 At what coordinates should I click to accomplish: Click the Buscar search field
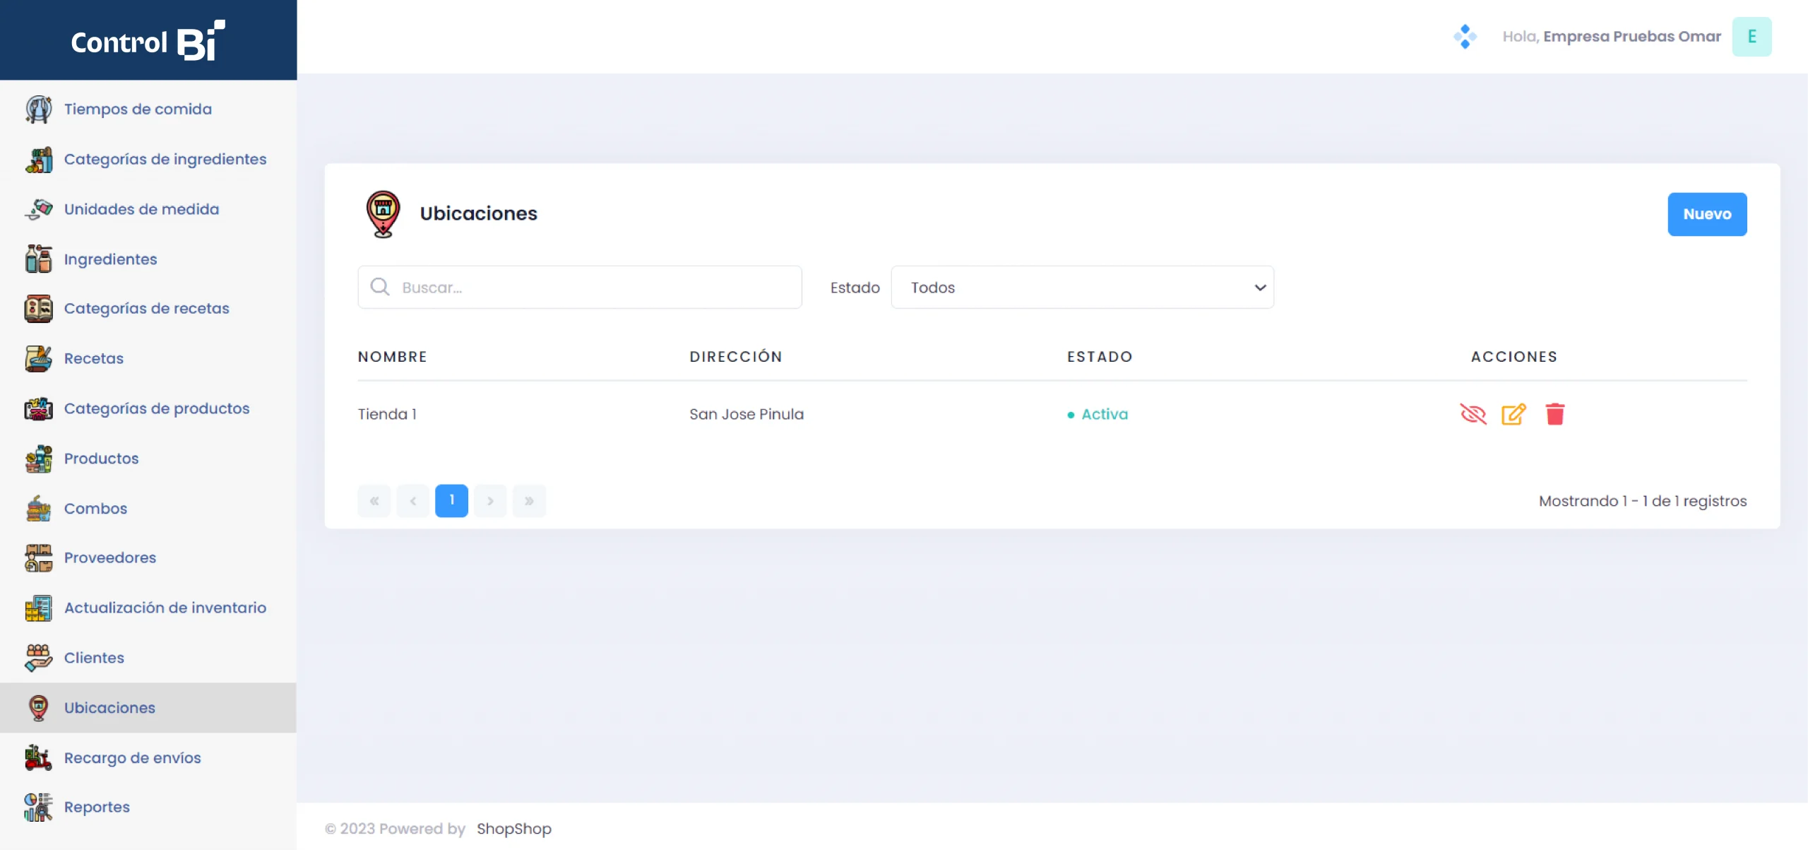tap(580, 288)
